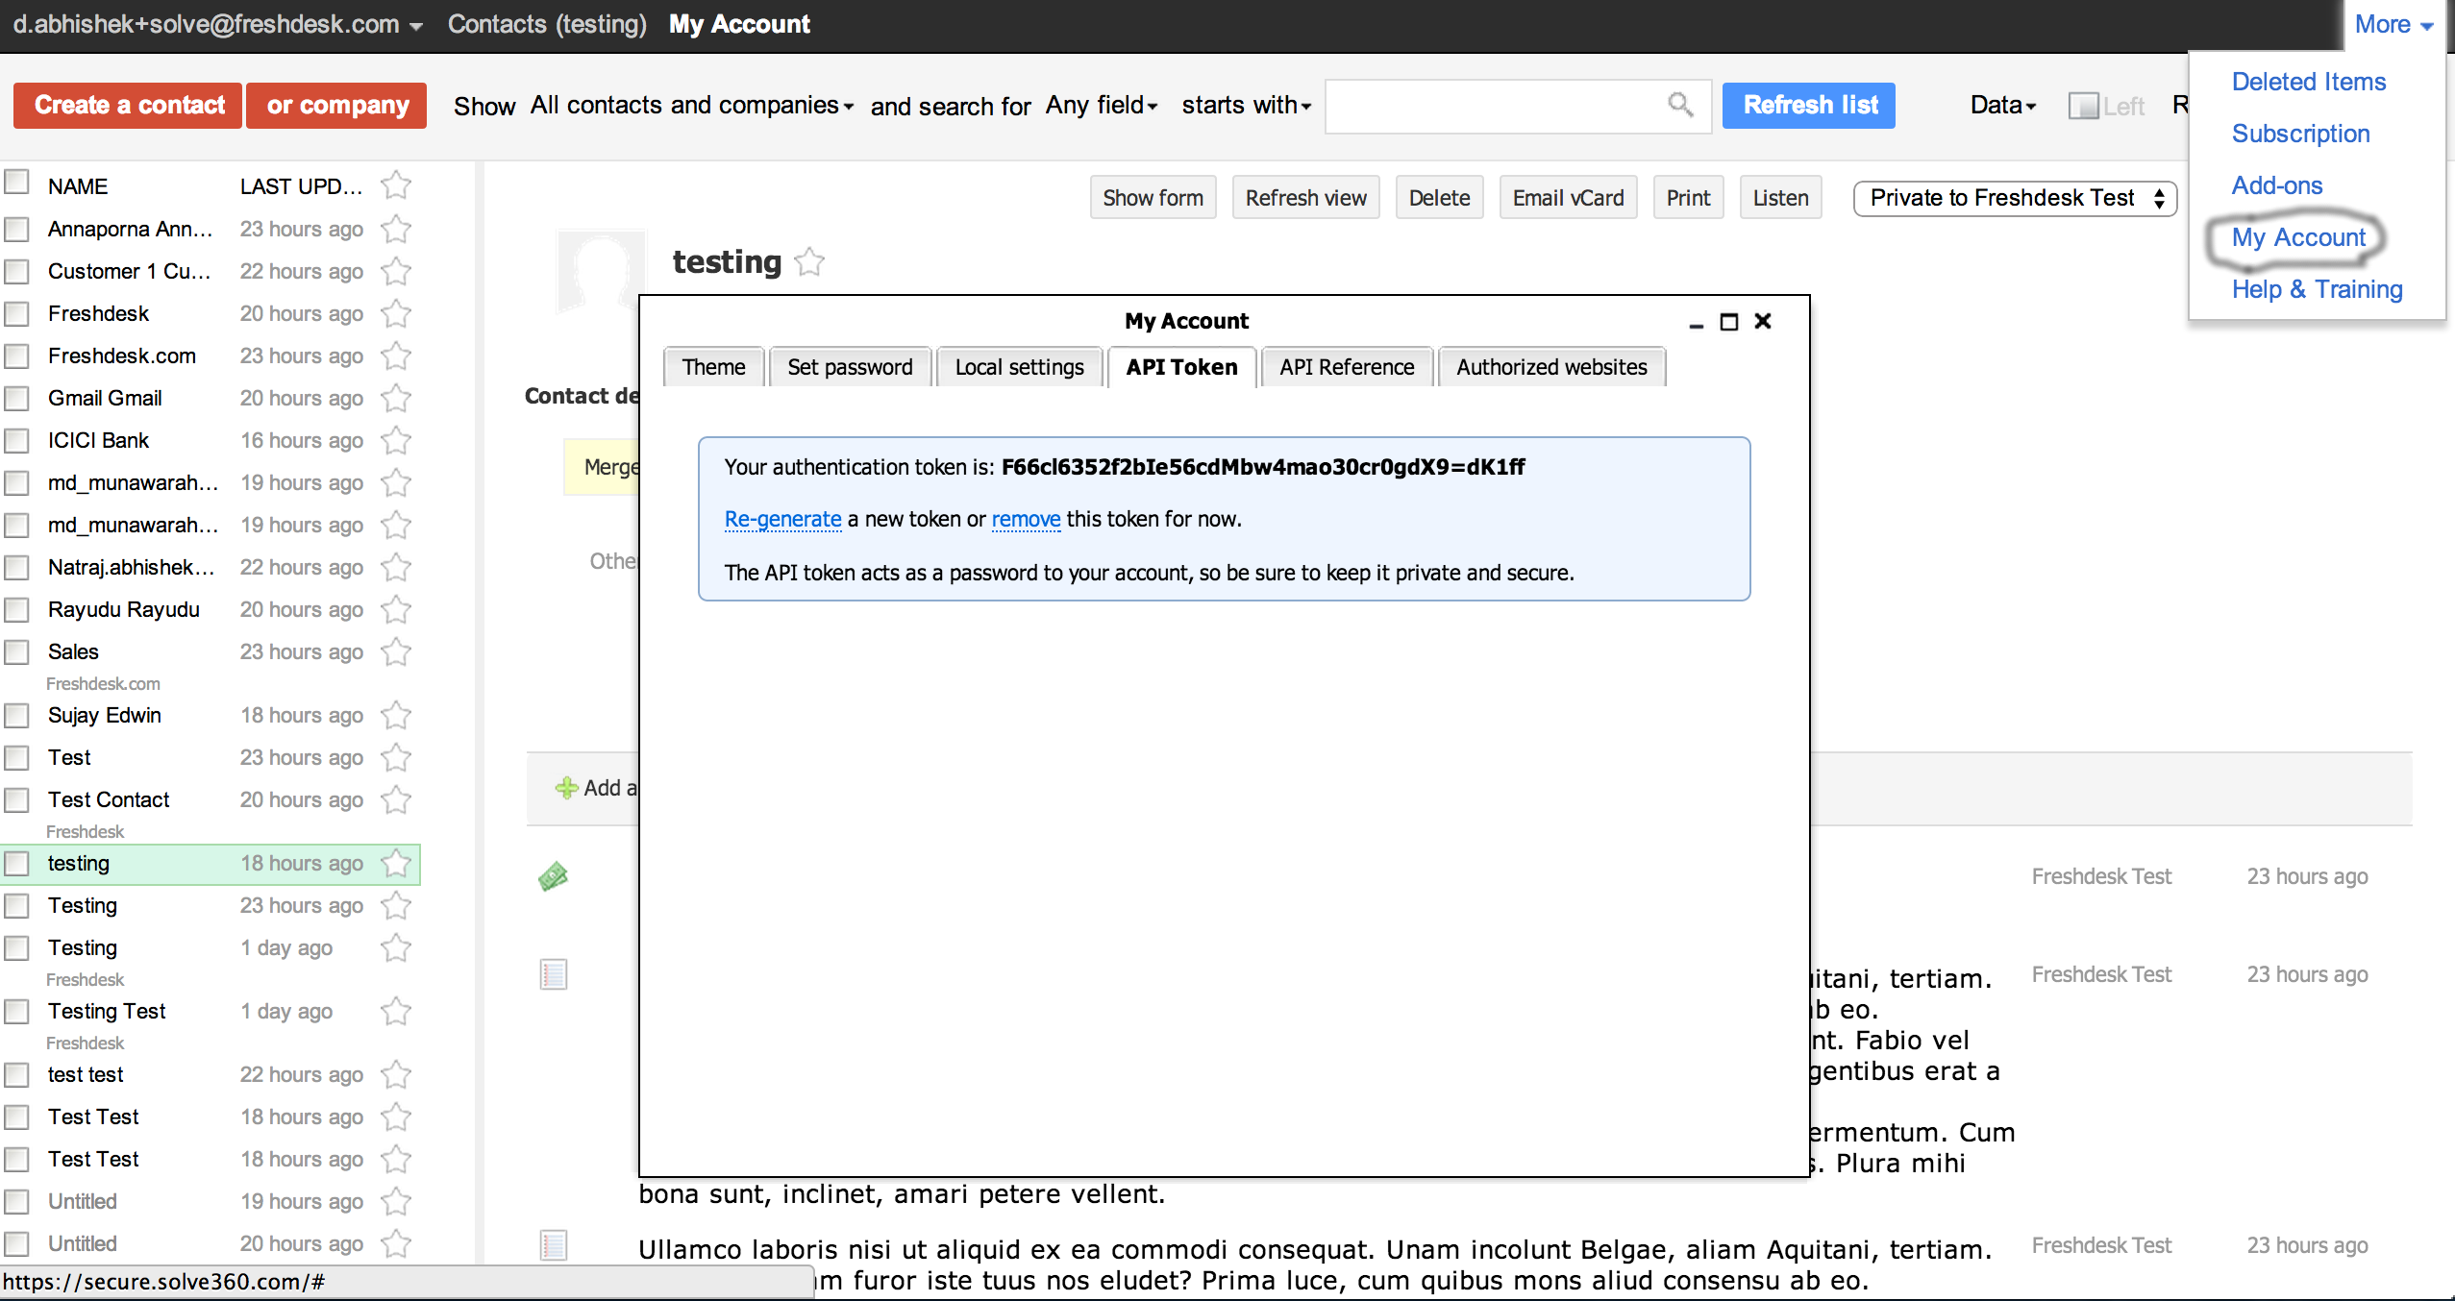Check the ICICI Bank checkbox
Image resolution: width=2455 pixels, height=1301 pixels.
(16, 440)
